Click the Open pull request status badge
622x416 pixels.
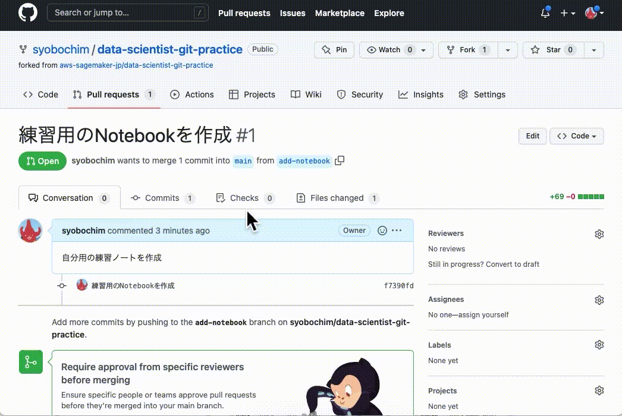point(42,161)
